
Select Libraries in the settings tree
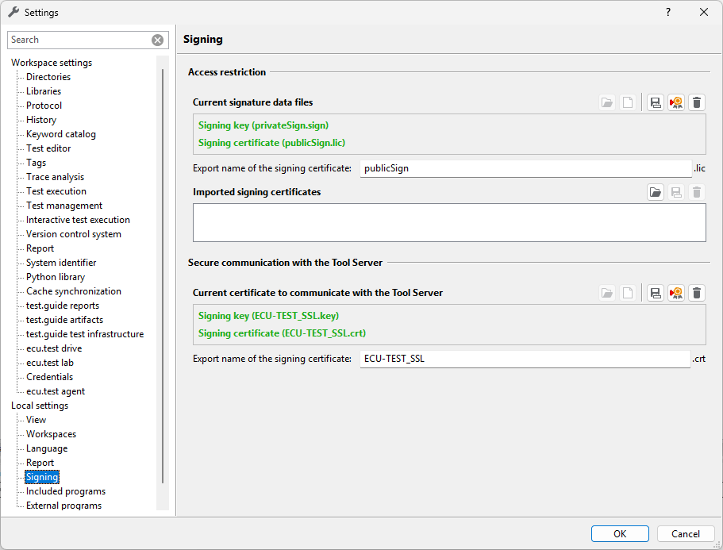coord(44,91)
